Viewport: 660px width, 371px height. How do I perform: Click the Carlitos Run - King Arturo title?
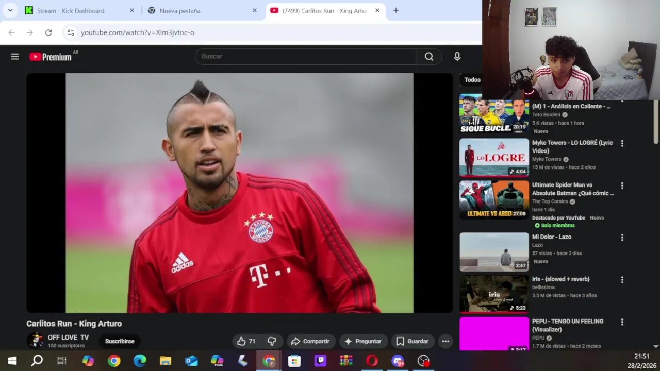point(74,324)
